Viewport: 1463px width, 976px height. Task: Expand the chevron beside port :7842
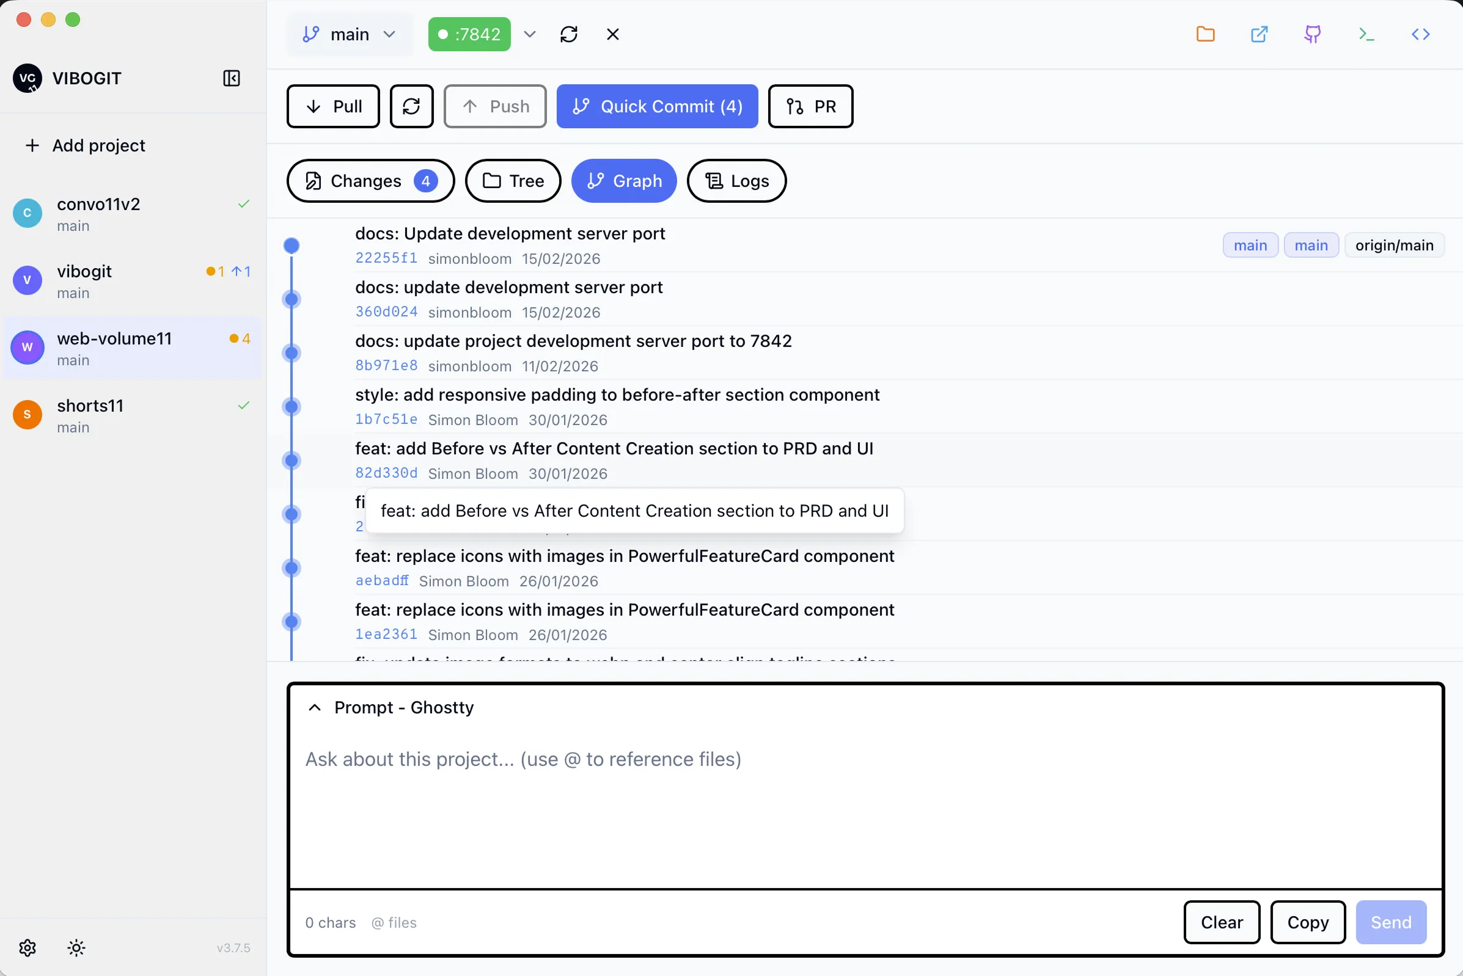(529, 34)
